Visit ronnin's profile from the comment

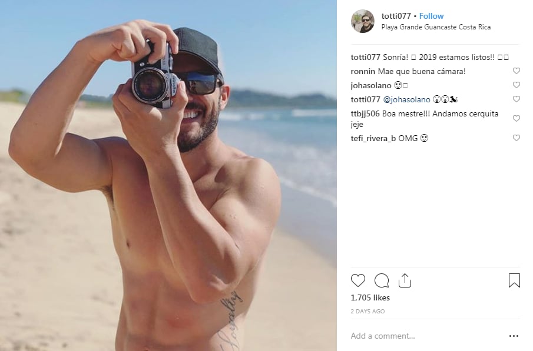[x=363, y=71]
